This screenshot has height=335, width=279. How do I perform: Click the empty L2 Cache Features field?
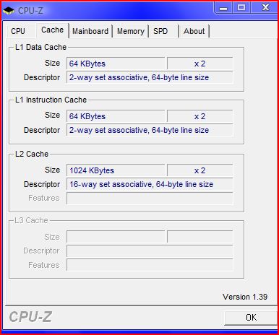pos(150,199)
